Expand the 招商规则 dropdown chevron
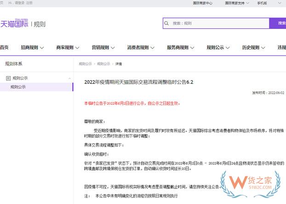The height and width of the screenshot is (204, 286). 42,48
